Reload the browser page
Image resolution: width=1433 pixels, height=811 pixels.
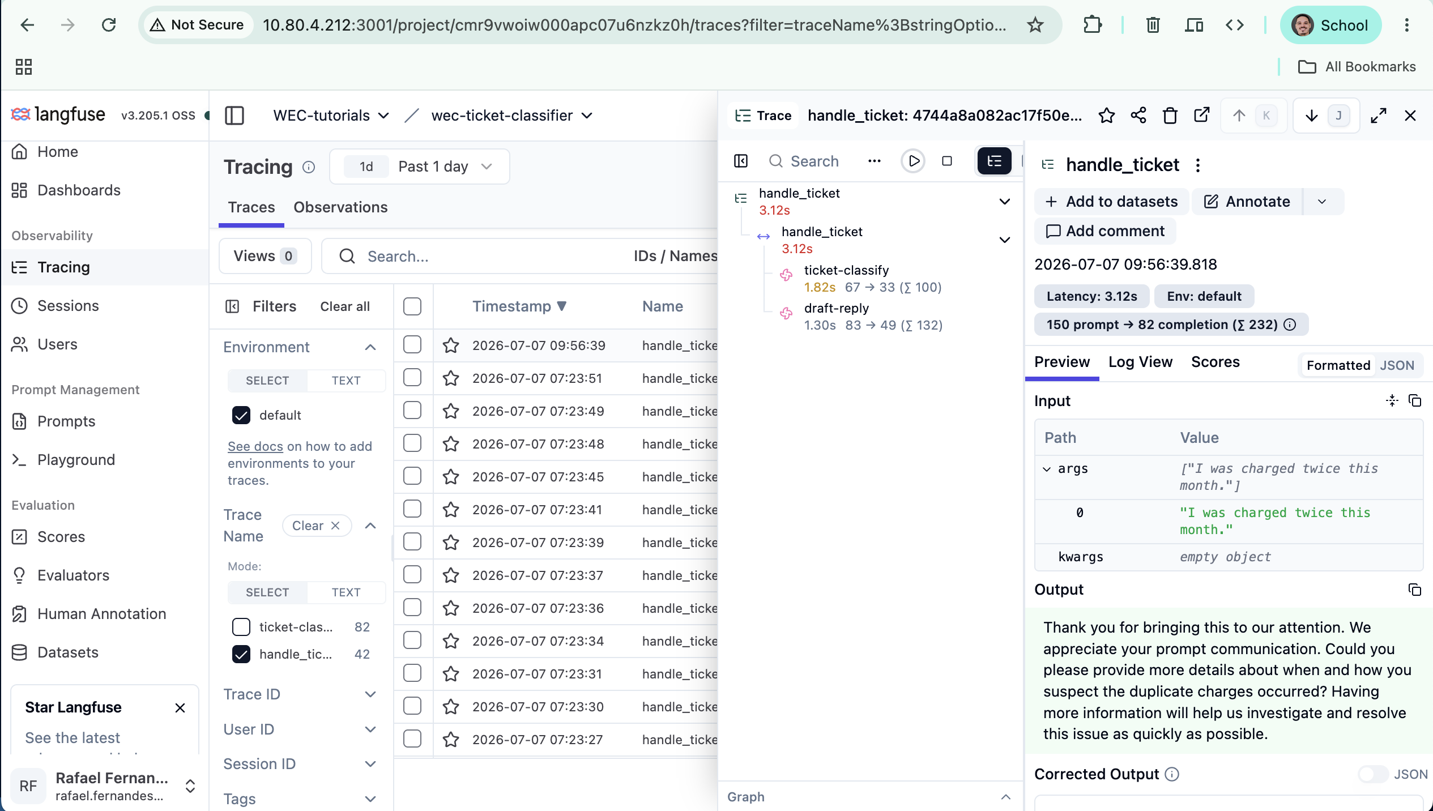[x=109, y=25]
